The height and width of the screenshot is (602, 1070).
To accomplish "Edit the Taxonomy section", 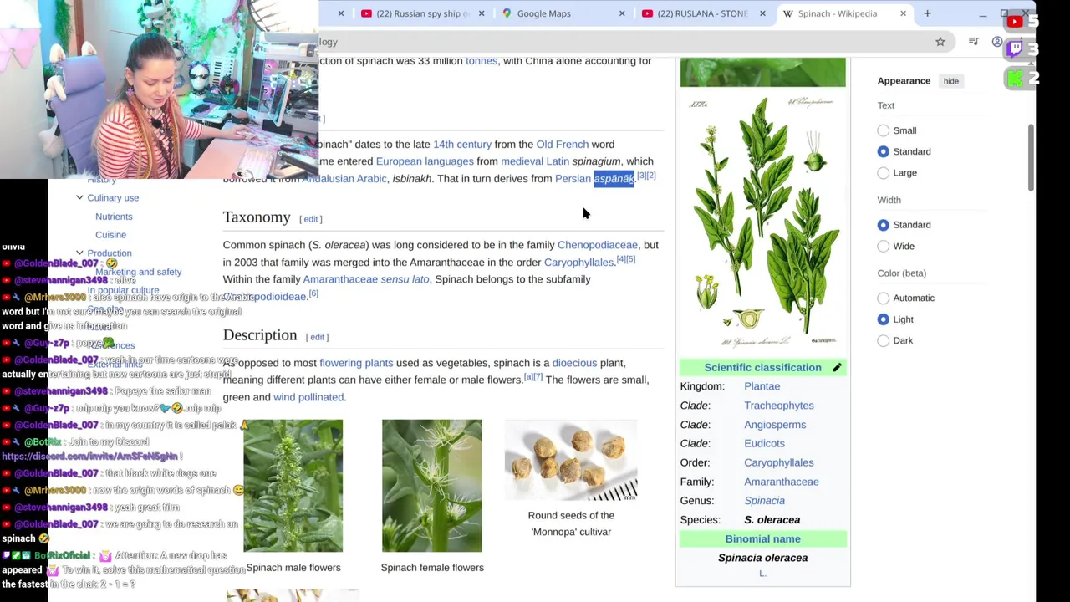I will (311, 219).
